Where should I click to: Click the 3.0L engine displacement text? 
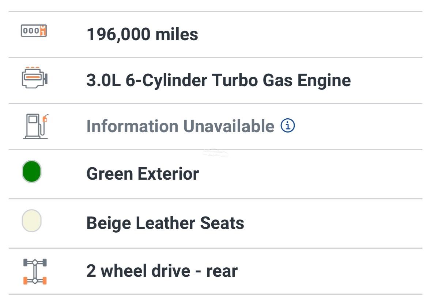pos(103,80)
